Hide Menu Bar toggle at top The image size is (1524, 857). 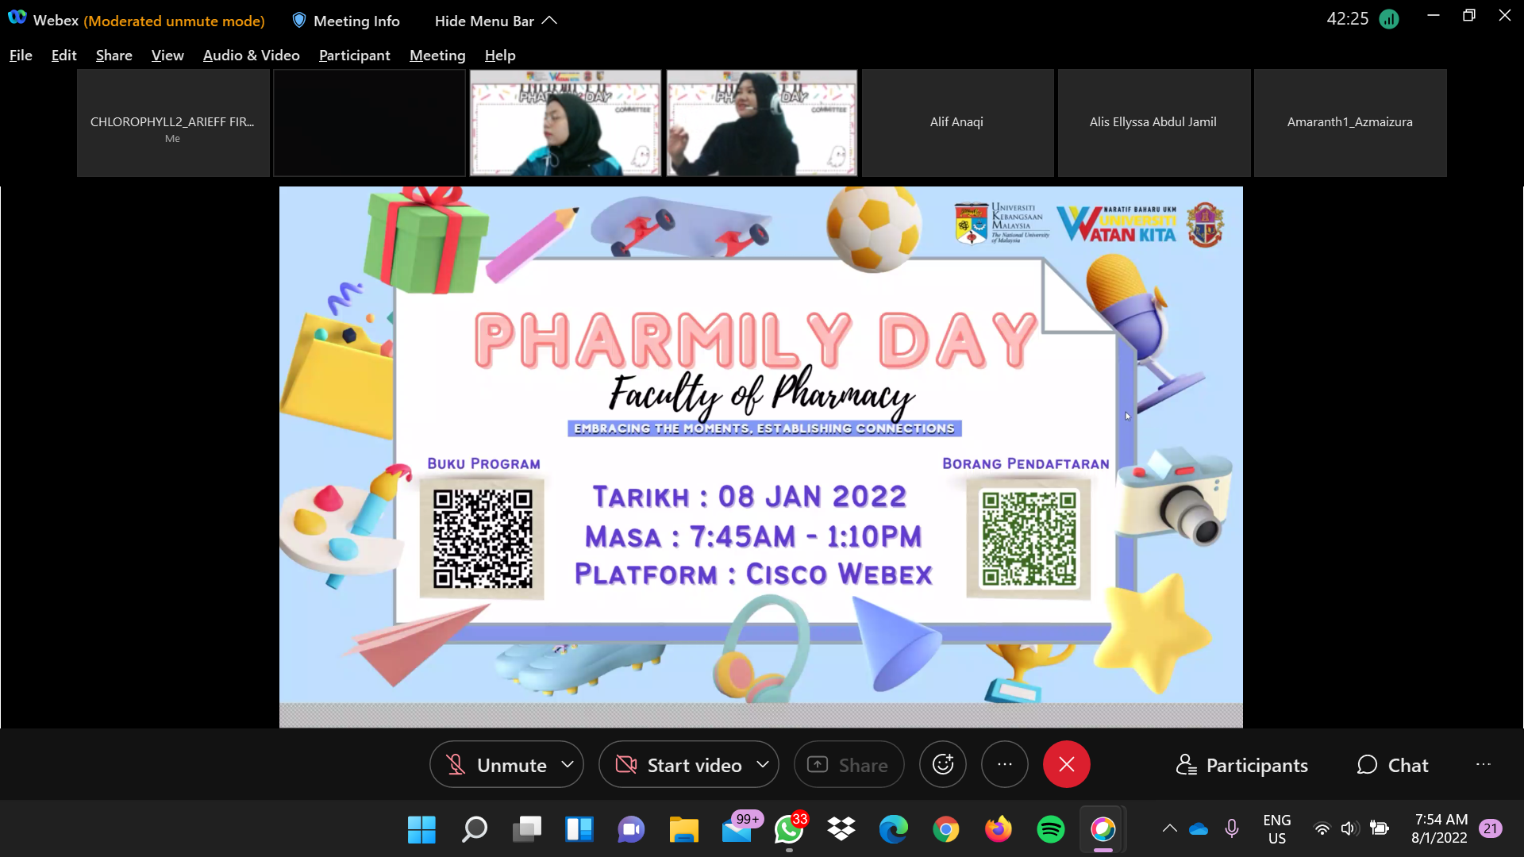(x=495, y=21)
